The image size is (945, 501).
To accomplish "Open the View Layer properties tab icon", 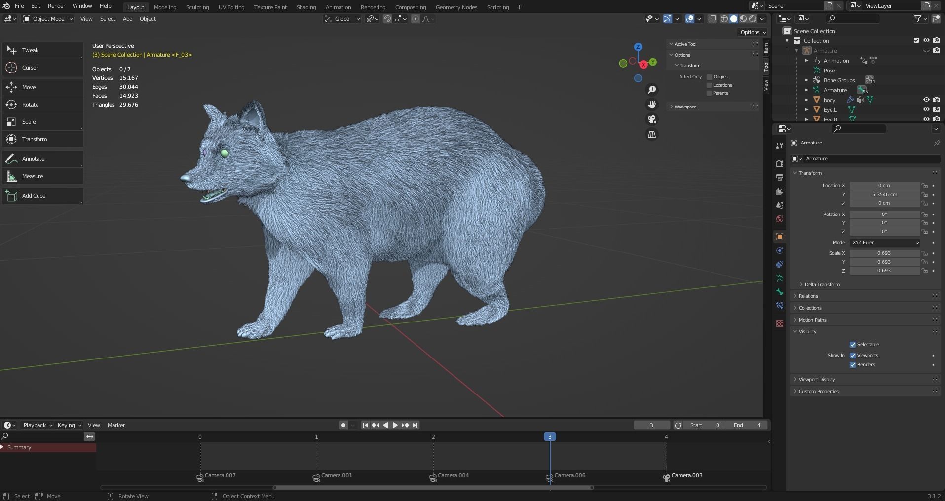I will coord(780,191).
